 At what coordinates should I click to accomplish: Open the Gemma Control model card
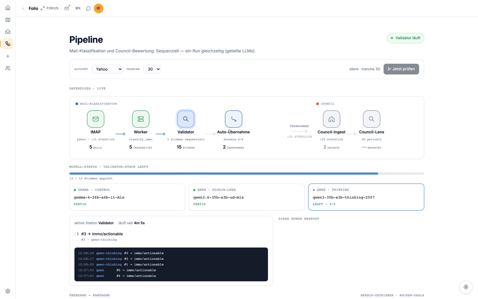click(x=127, y=197)
